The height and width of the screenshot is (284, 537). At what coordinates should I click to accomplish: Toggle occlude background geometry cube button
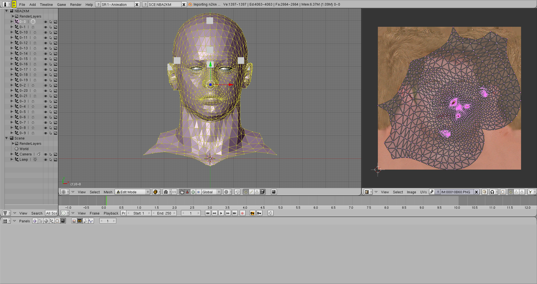pyautogui.click(x=263, y=192)
